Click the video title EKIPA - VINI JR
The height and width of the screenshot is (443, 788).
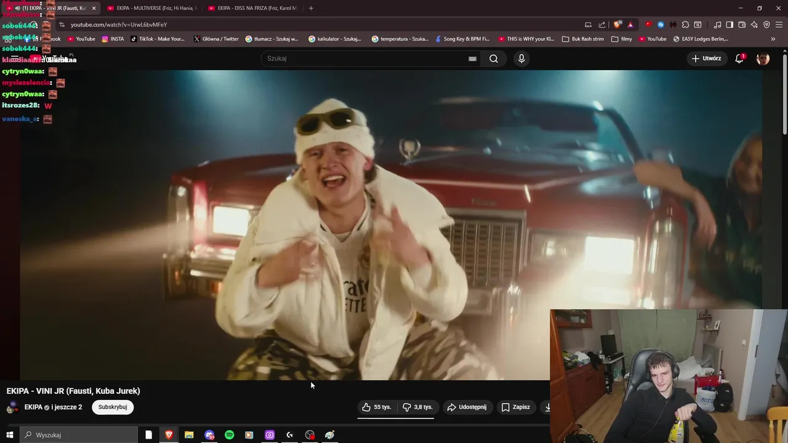73,391
